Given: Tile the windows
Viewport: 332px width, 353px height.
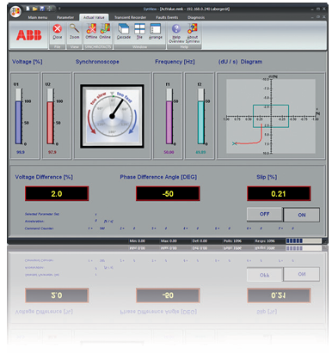Looking at the screenshot, I should tap(139, 32).
